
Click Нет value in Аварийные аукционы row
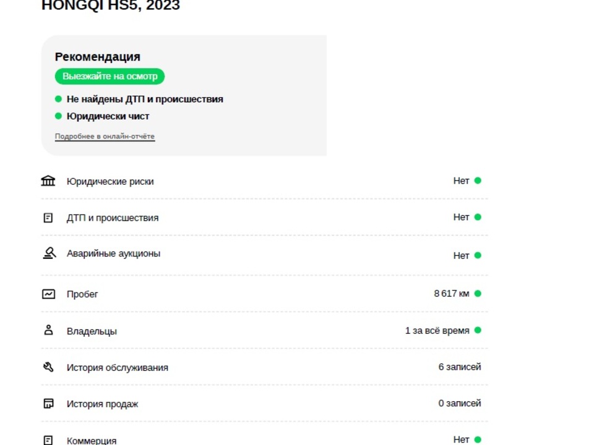[x=461, y=256]
